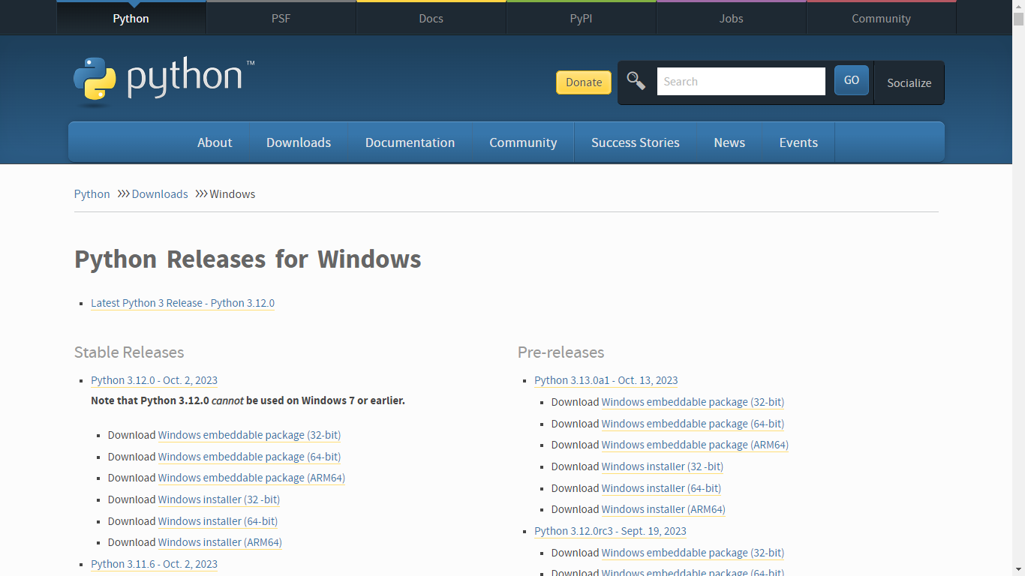The height and width of the screenshot is (576, 1025).
Task: Click the Python Releases for Windows heading
Action: pos(248,259)
